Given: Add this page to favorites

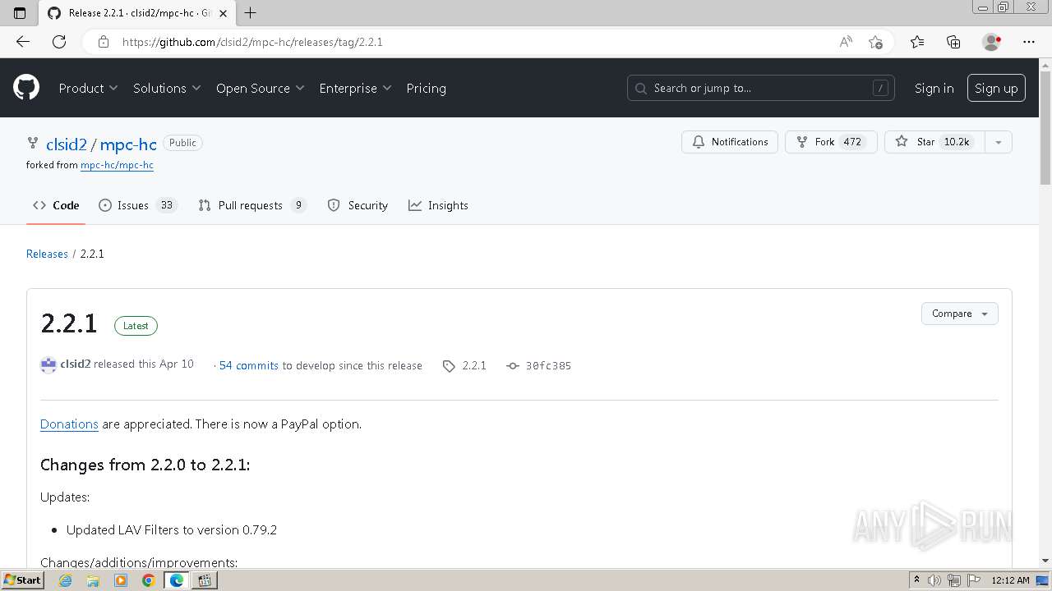Looking at the screenshot, I should 875,42.
